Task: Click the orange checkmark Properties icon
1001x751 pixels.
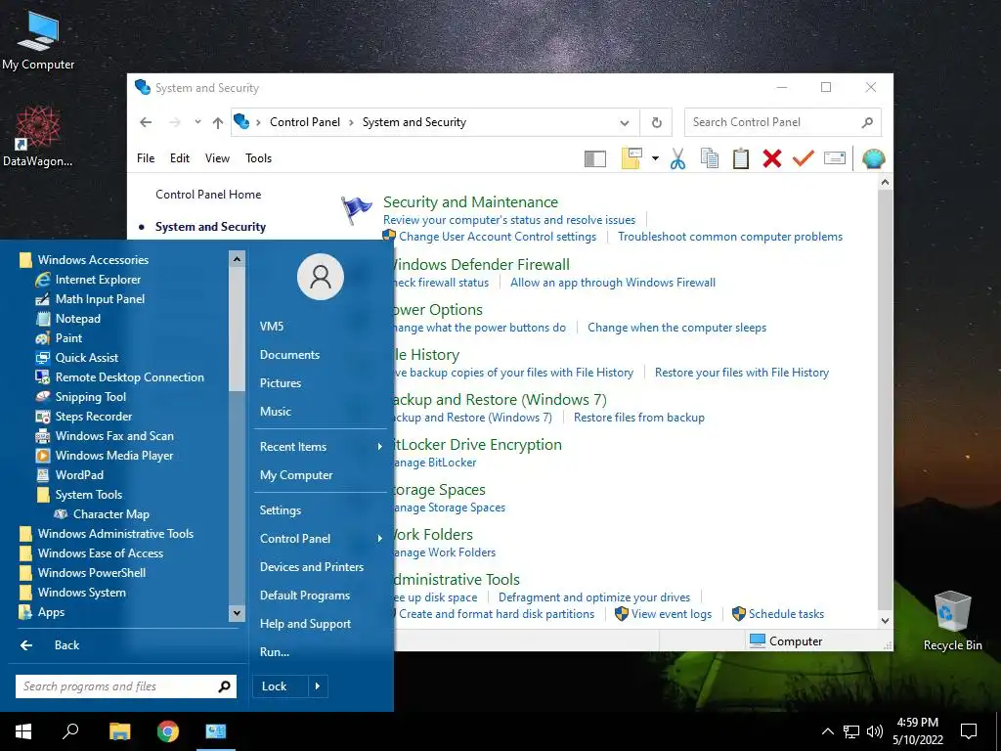Action: pos(804,157)
